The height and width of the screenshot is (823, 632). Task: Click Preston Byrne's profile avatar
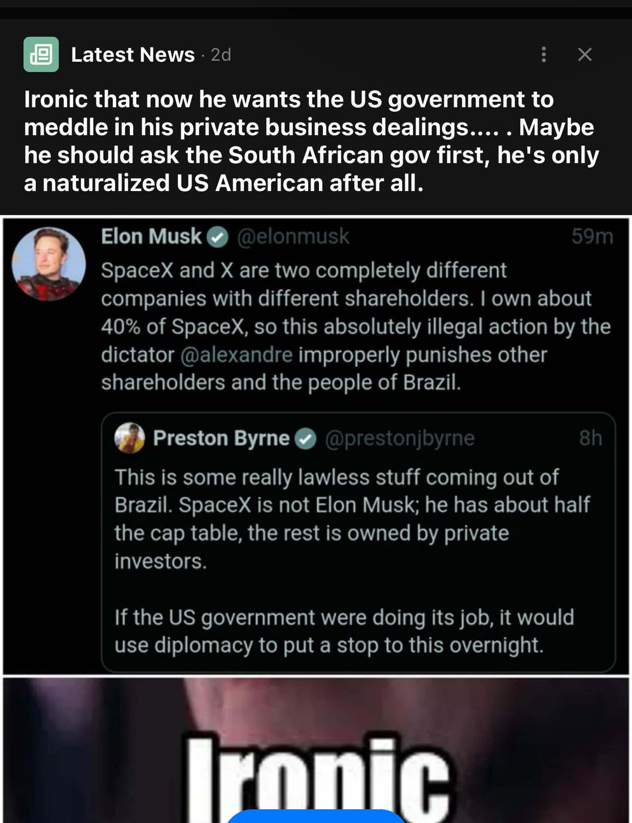(x=130, y=437)
